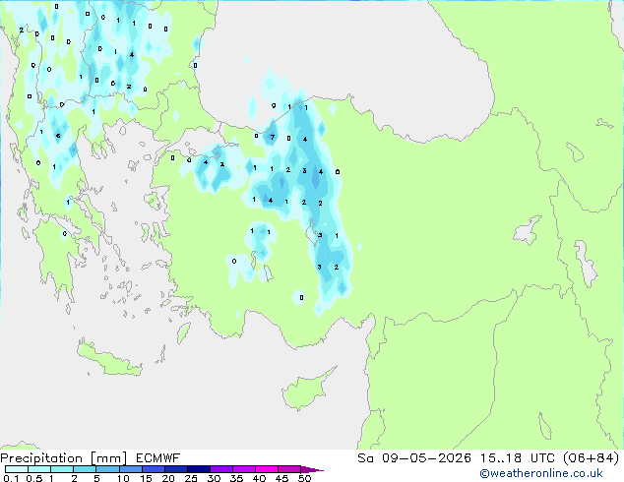The image size is (624, 482).
Task: Click the '10' legend tick label
Action: coord(123,478)
